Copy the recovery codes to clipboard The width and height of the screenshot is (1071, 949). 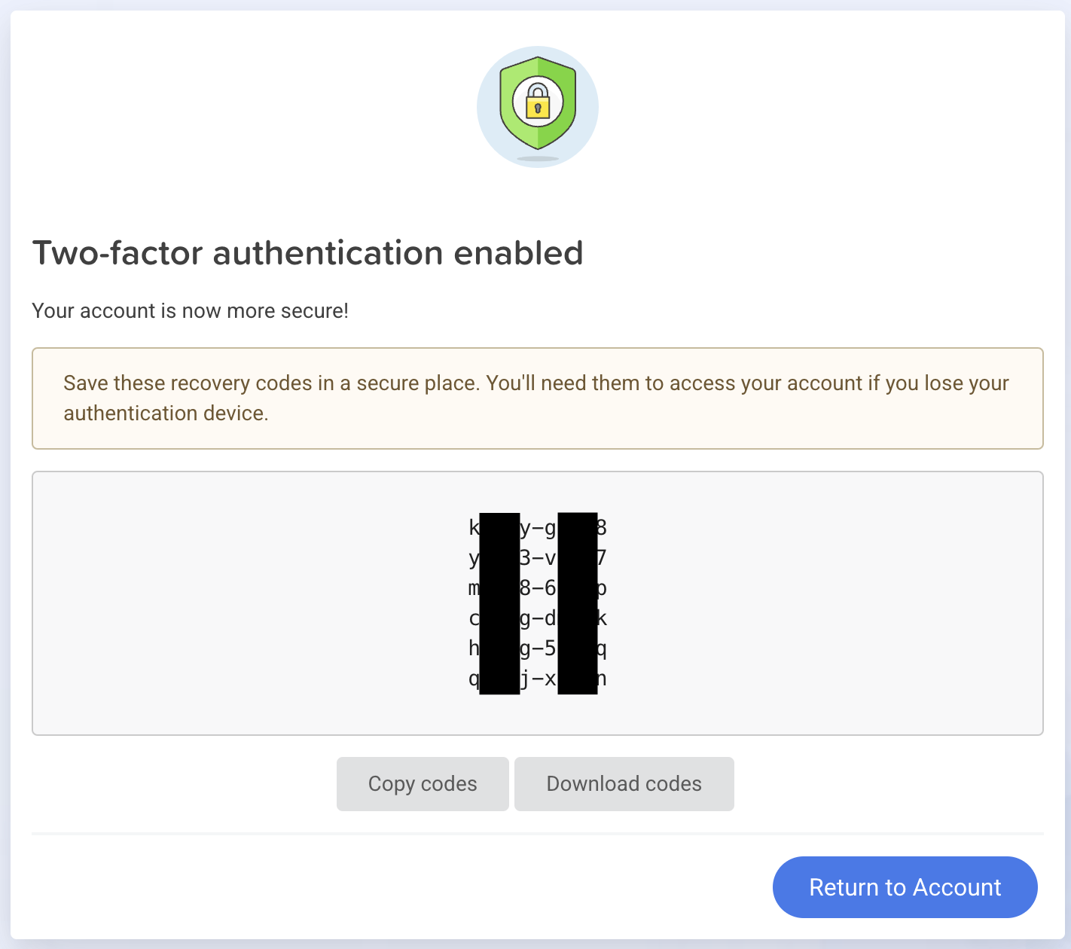[x=423, y=784]
